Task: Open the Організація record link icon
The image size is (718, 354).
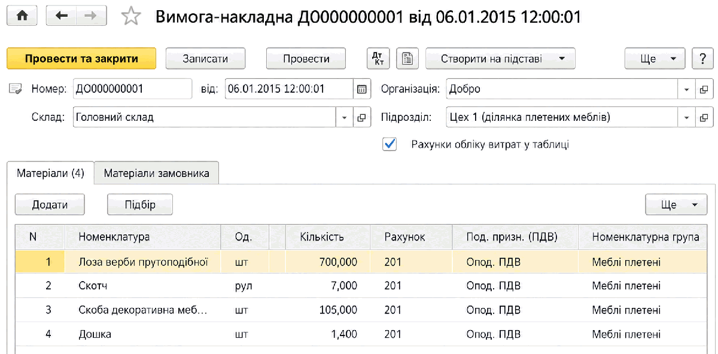Action: point(704,90)
